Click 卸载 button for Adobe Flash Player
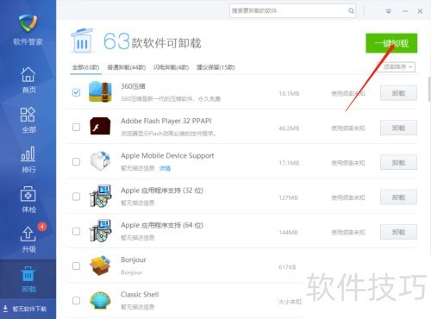The image size is (431, 319). coord(398,128)
